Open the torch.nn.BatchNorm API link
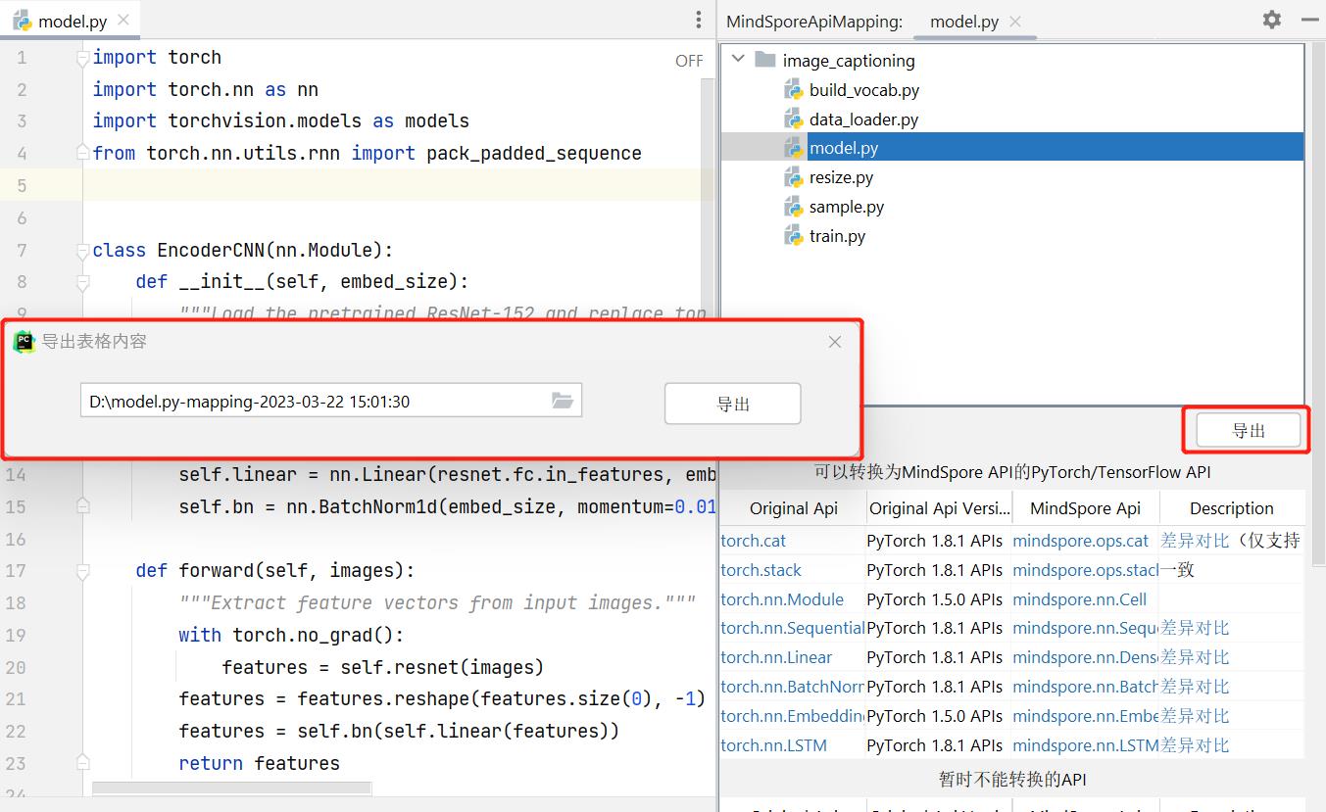Image resolution: width=1326 pixels, height=812 pixels. click(x=792, y=687)
